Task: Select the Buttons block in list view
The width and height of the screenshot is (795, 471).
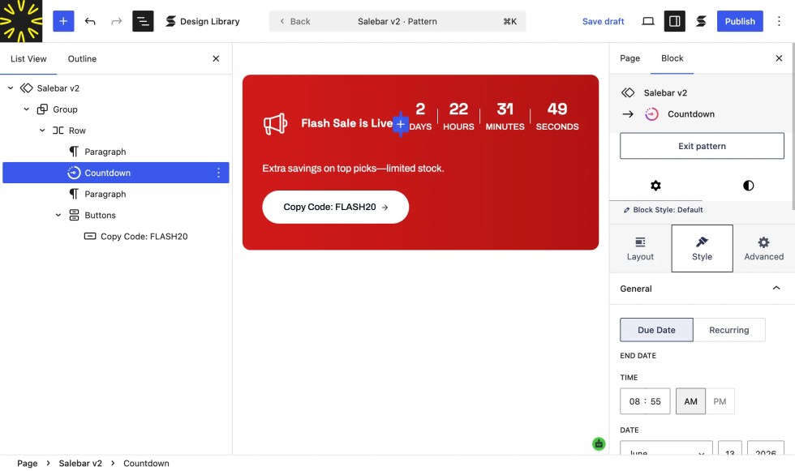Action: click(x=100, y=216)
